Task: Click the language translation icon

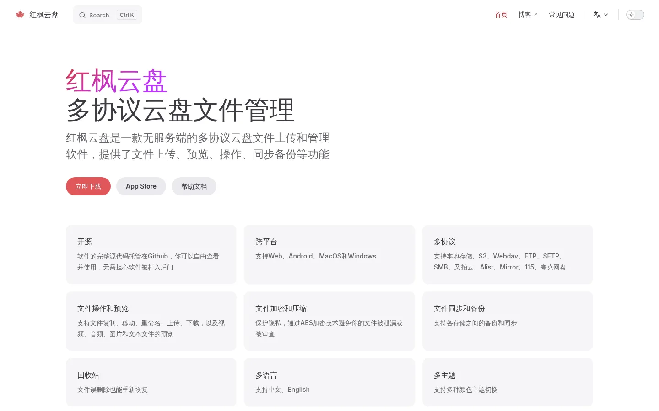Action: (597, 15)
